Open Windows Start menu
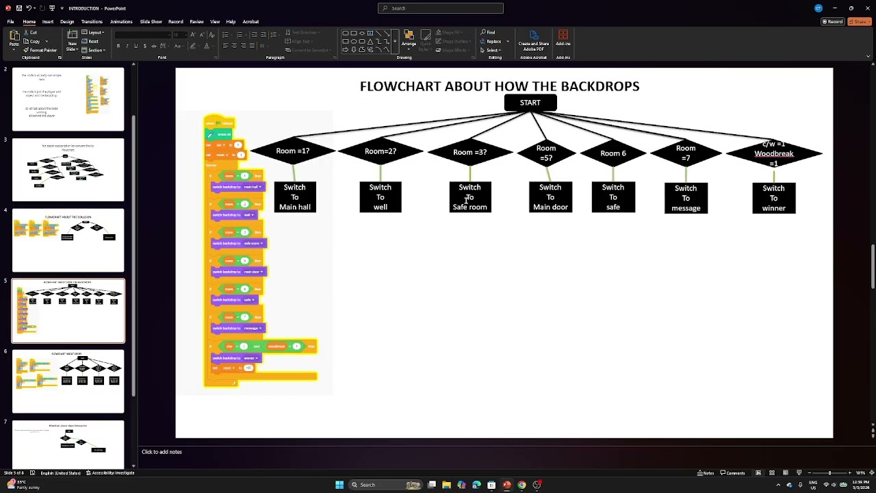Viewport: 876px width, 493px height. 339,485
